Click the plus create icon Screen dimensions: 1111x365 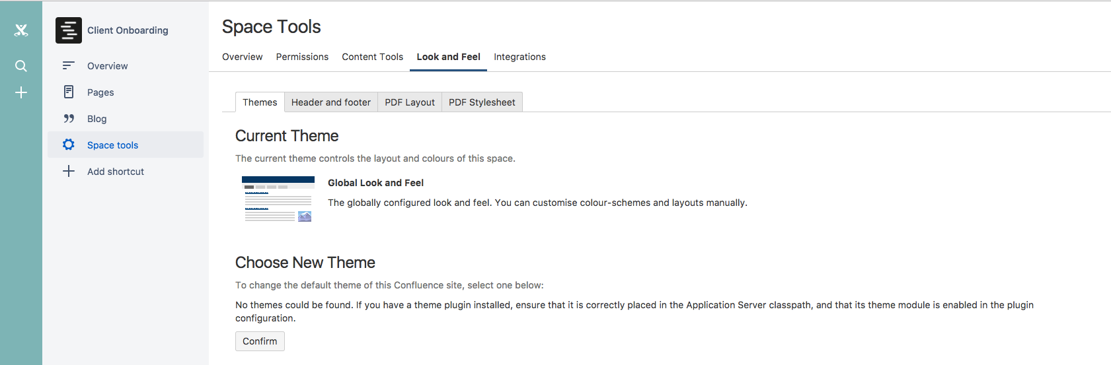21,92
